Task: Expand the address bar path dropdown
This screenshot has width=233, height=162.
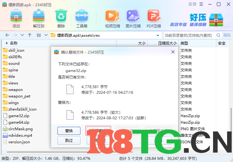Action: coord(158,36)
